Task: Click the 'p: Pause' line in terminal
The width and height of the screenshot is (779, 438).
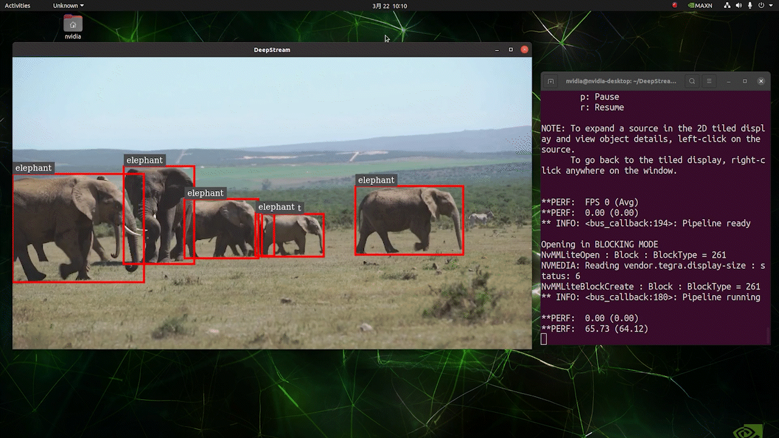Action: pos(599,97)
